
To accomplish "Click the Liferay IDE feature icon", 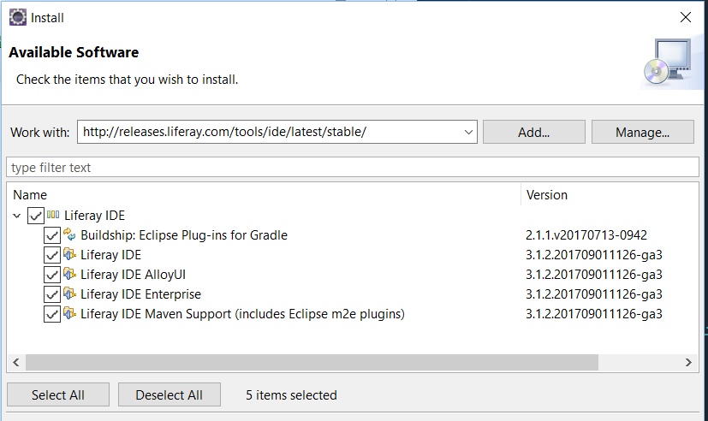I will click(x=69, y=254).
